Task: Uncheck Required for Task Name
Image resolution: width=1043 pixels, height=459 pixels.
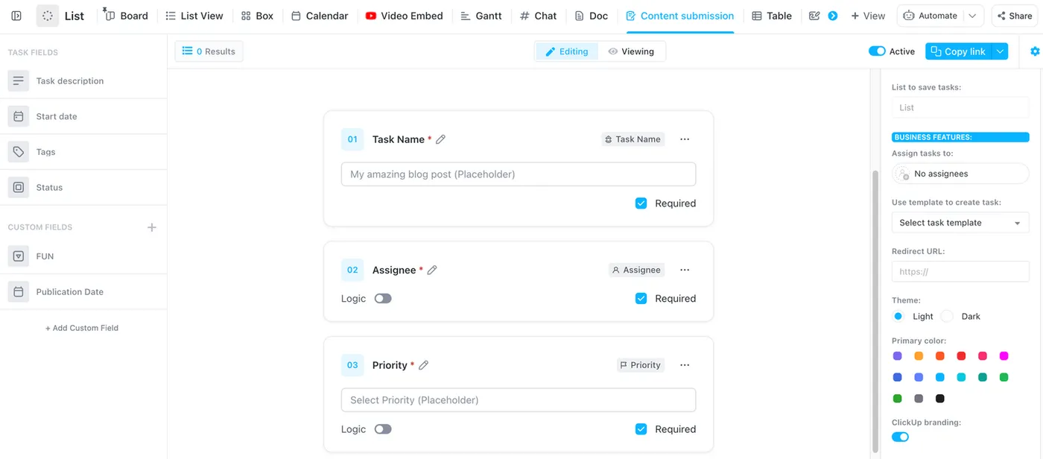Action: tap(641, 203)
